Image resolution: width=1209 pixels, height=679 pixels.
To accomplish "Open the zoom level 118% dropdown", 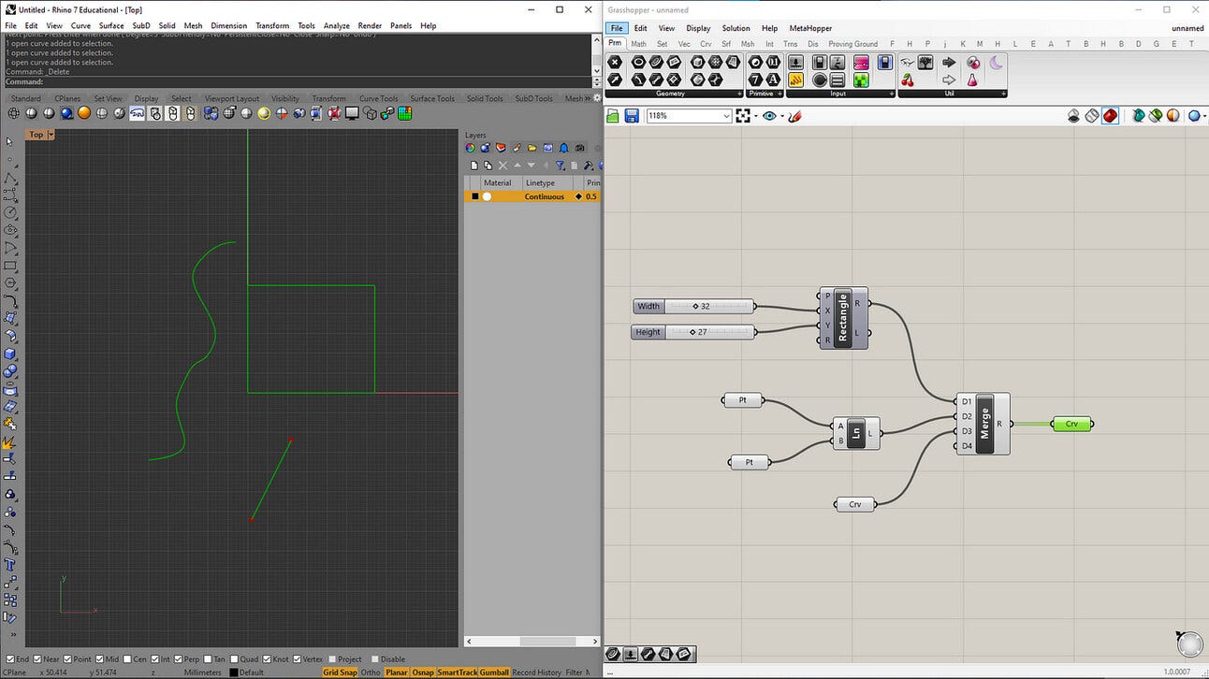I will (726, 116).
